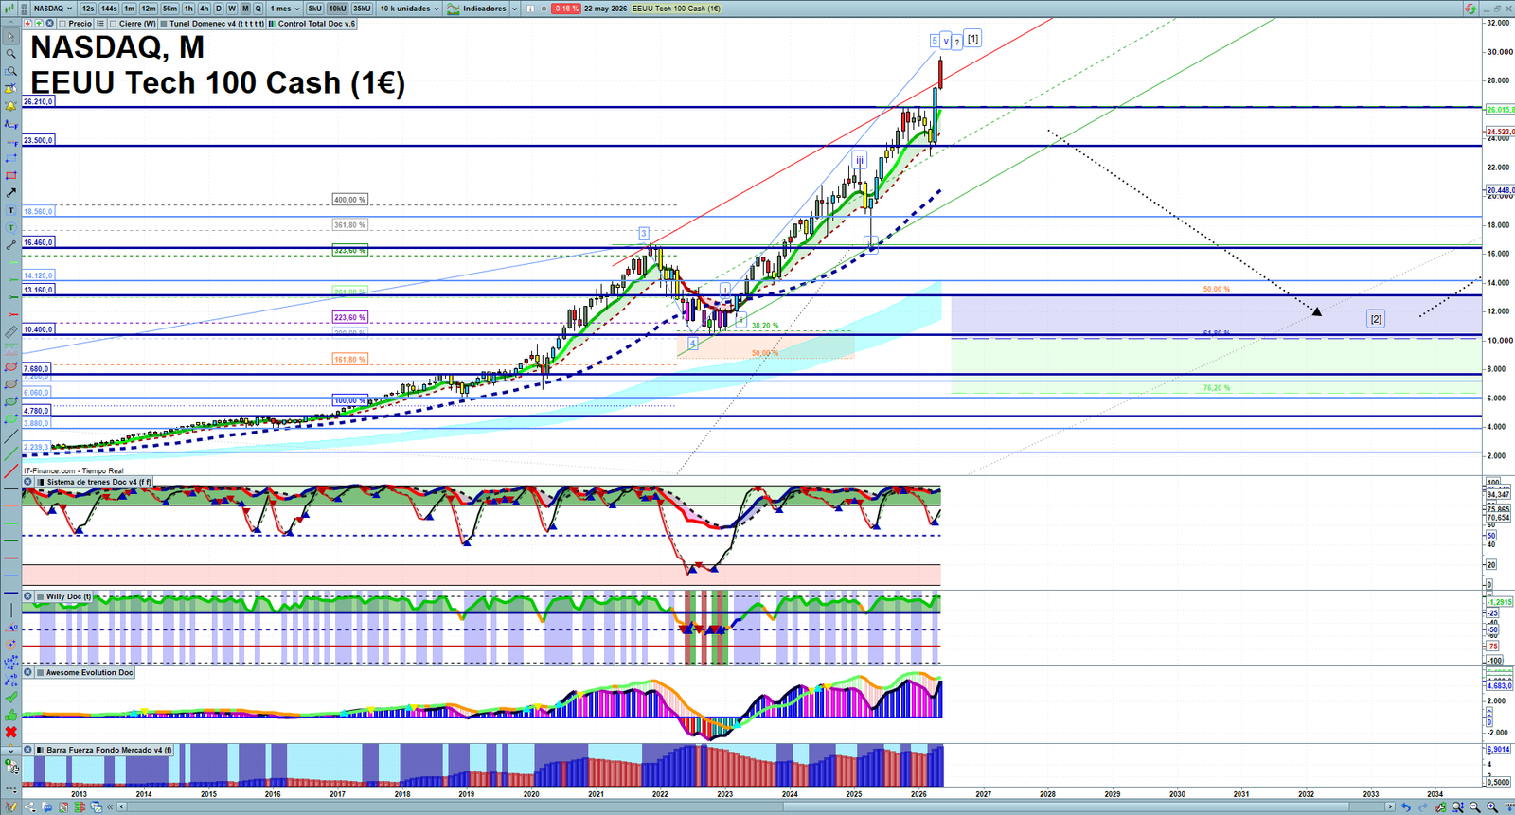Click the red X delete objects icon
The image size is (1515, 815).
coord(11,732)
